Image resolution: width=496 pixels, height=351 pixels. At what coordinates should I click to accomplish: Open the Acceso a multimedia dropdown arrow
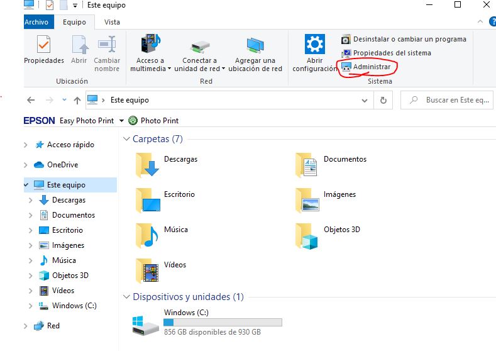(x=169, y=69)
